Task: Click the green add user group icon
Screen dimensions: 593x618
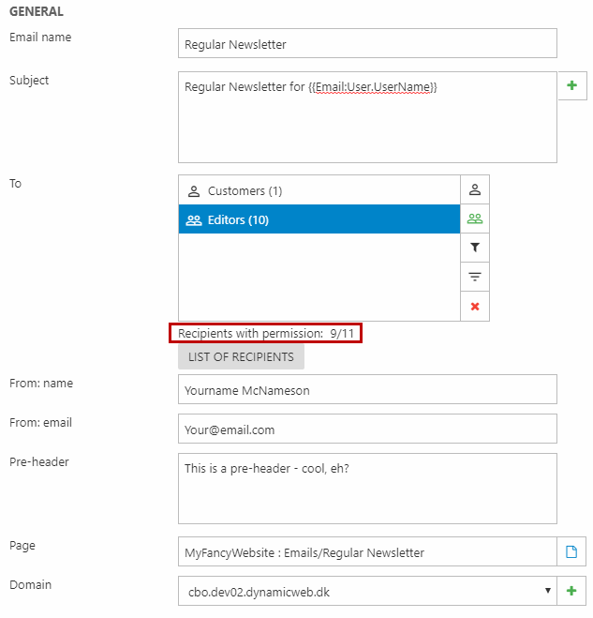Action: pos(474,219)
